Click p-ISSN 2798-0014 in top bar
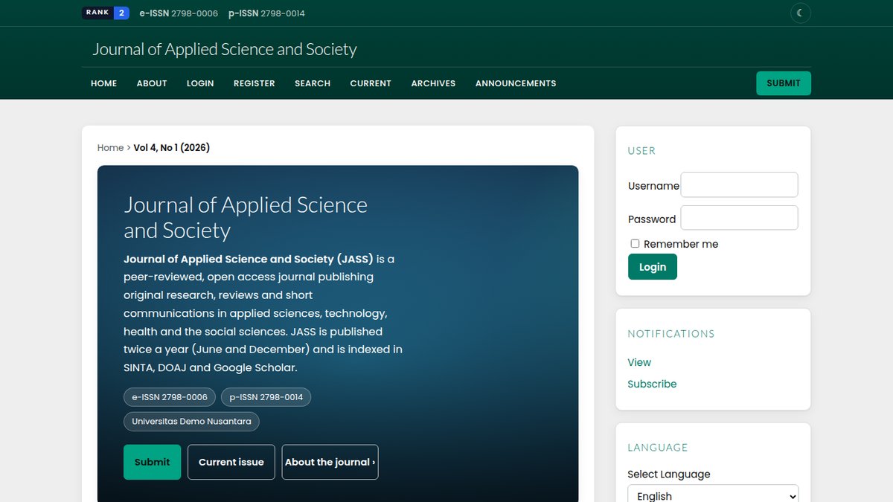This screenshot has width=893, height=502. point(266,13)
